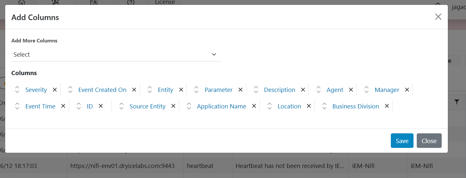Click the reorder arrows beside Severity
This screenshot has width=466, height=178.
tap(17, 90)
